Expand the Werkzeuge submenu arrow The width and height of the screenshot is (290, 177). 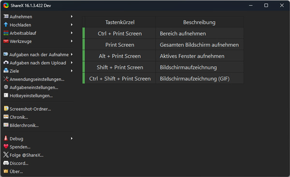click(72, 41)
